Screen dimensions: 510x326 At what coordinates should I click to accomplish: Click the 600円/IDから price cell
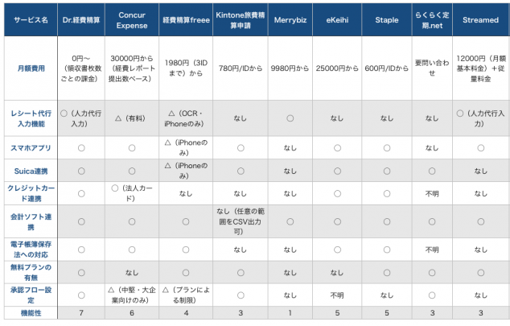[387, 68]
